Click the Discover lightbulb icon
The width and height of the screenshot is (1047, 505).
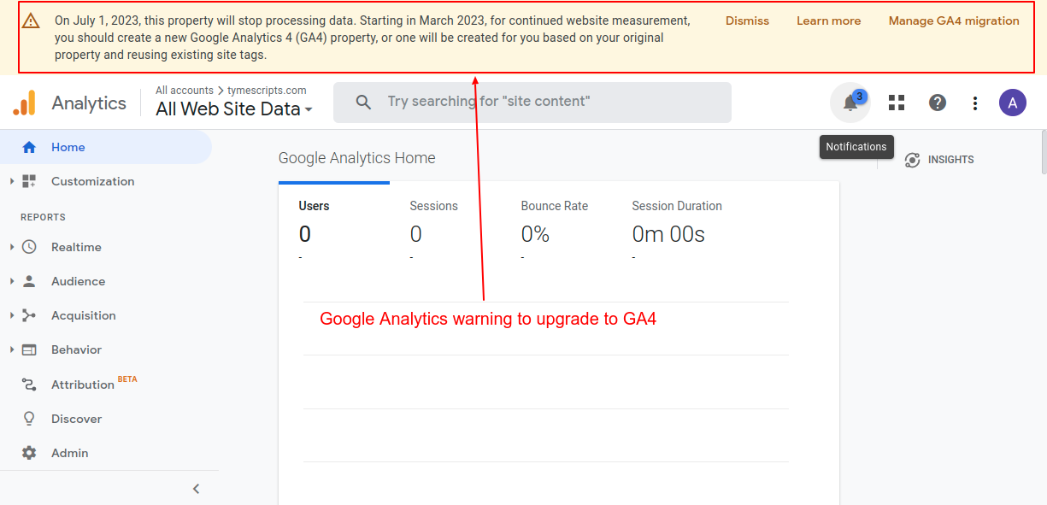(x=29, y=419)
